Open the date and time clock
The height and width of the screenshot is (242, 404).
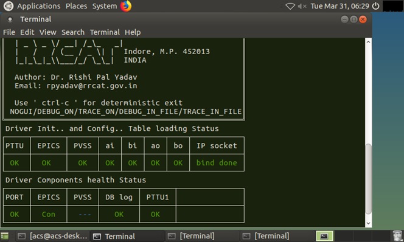tap(340, 6)
